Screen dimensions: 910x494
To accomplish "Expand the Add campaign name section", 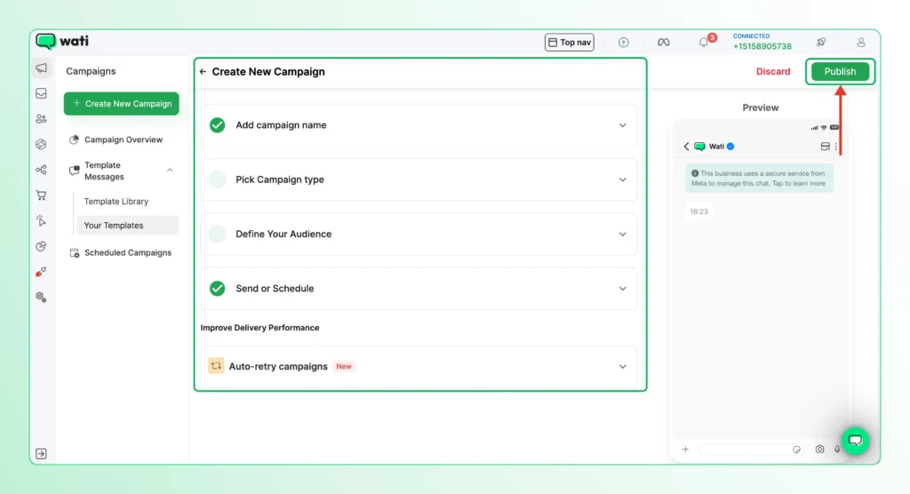I will (x=622, y=125).
